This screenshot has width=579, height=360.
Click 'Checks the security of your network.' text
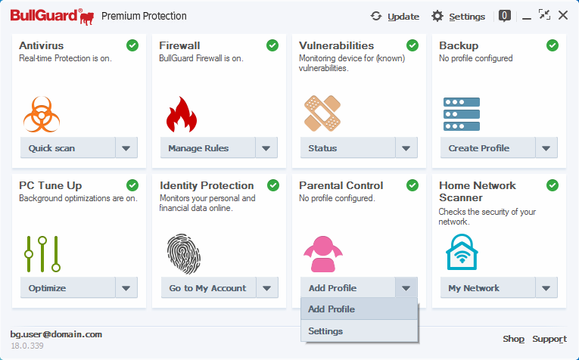[487, 216]
